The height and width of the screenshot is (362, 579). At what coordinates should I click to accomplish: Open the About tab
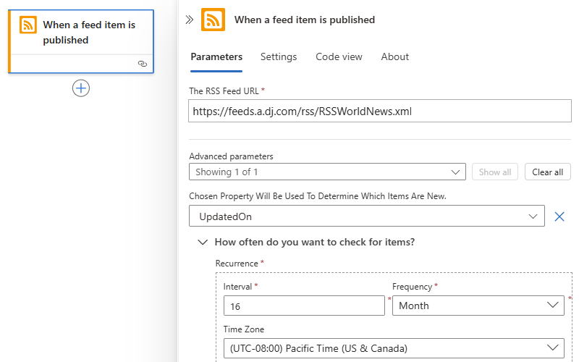pyautogui.click(x=394, y=57)
